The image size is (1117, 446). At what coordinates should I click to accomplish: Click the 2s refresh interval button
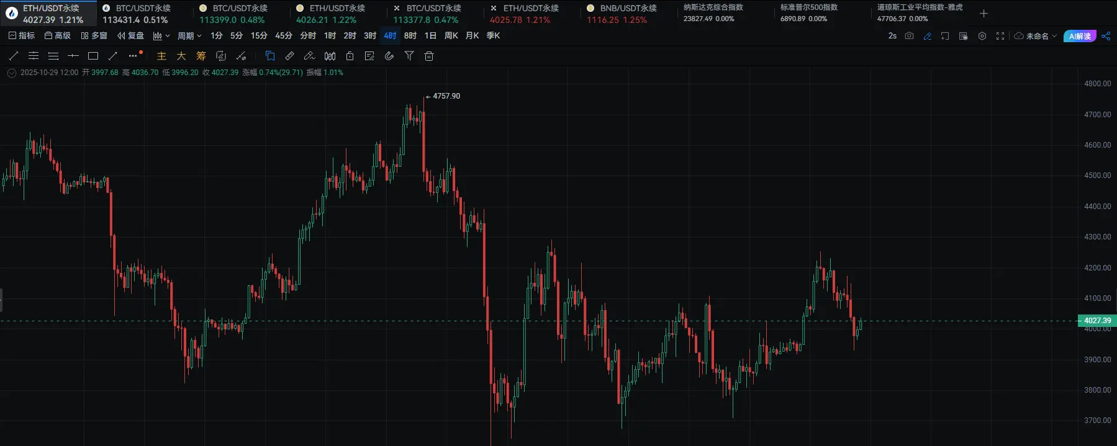(892, 36)
